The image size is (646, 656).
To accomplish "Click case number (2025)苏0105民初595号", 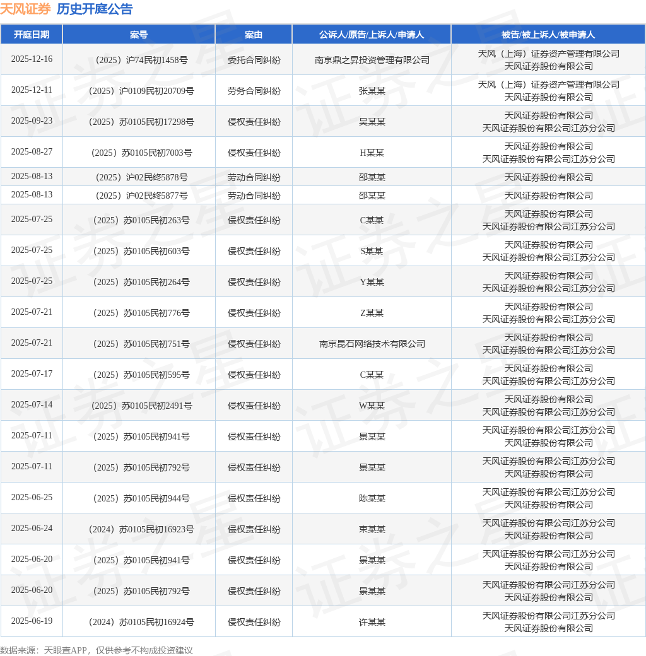I will (141, 375).
